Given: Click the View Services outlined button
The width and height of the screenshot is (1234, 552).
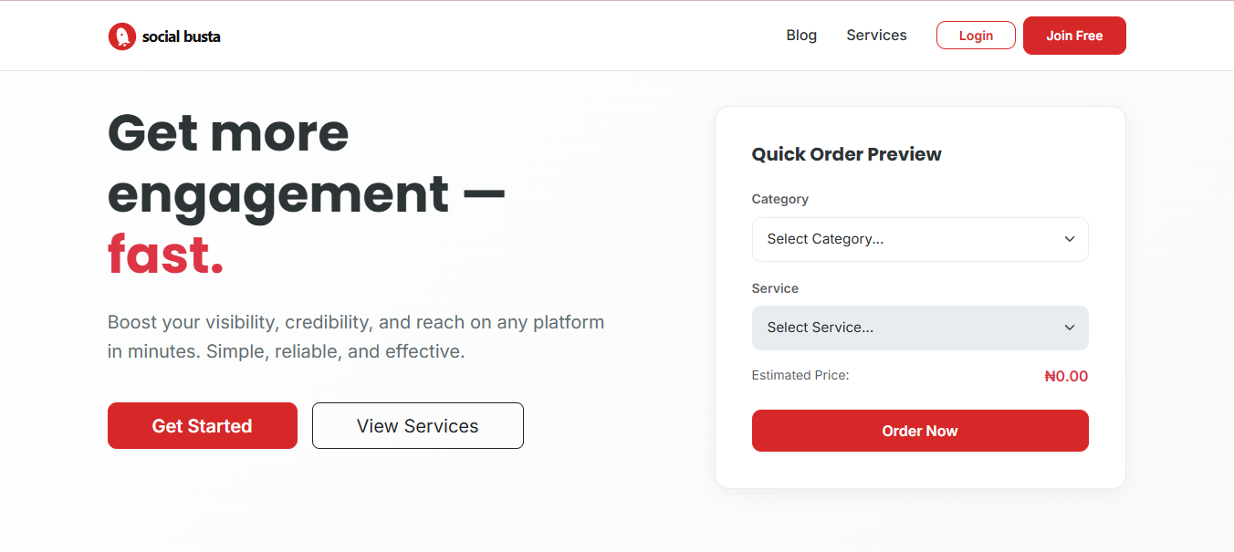Looking at the screenshot, I should pyautogui.click(x=417, y=426).
